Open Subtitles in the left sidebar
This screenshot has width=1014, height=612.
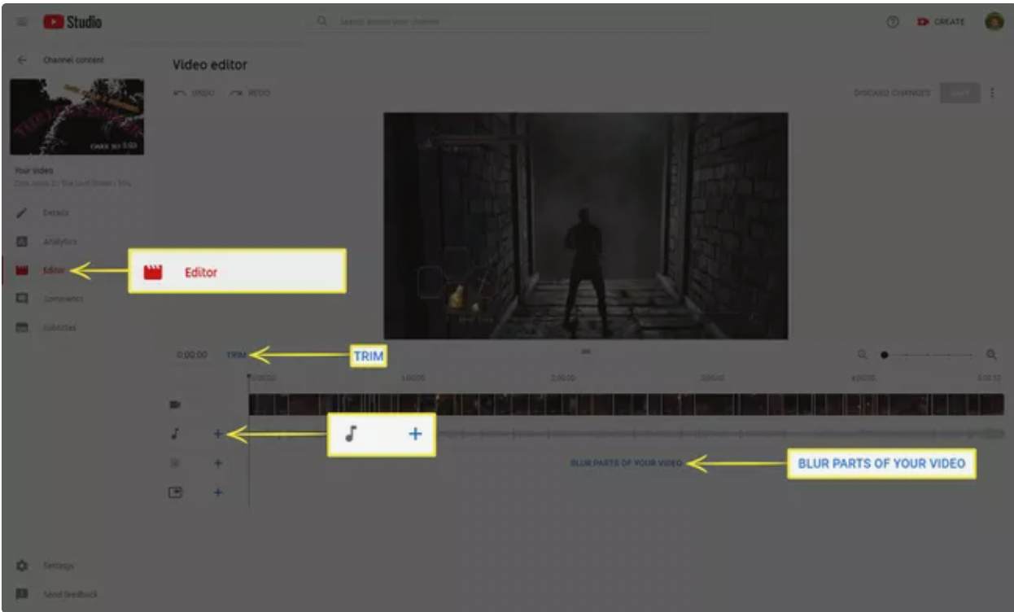[x=59, y=328]
